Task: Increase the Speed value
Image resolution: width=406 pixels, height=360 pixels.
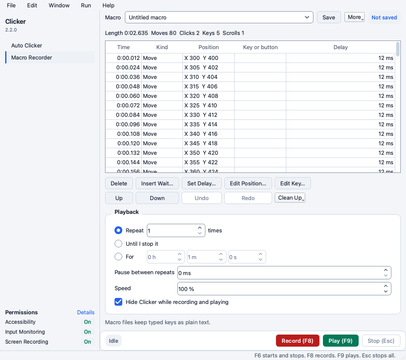Action: pyautogui.click(x=385, y=286)
